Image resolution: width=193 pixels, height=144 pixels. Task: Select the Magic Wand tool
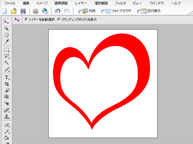pyautogui.click(x=6, y=62)
